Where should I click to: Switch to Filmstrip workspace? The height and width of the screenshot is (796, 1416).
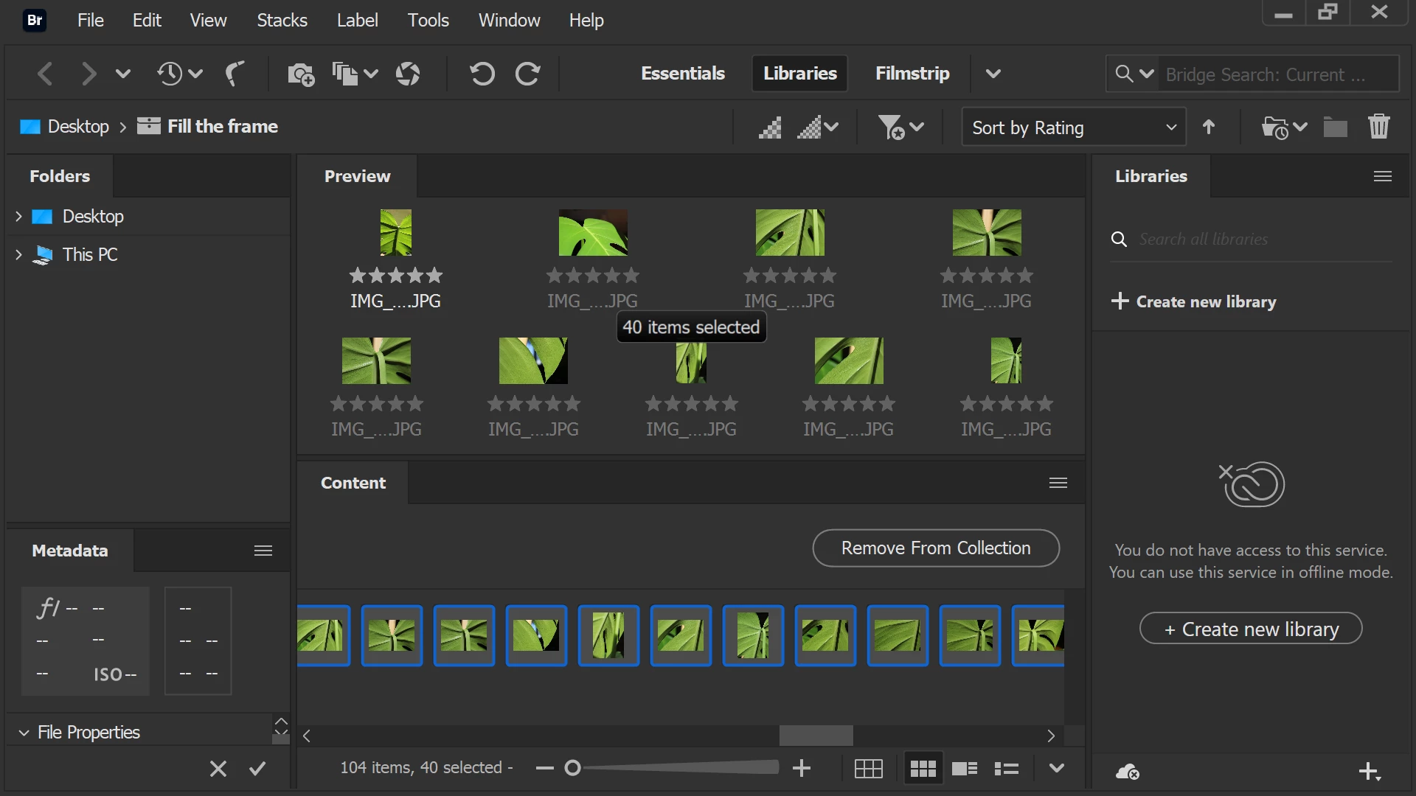[912, 74]
